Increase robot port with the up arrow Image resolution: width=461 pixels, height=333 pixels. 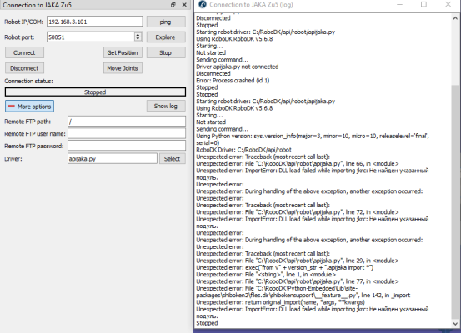point(138,35)
